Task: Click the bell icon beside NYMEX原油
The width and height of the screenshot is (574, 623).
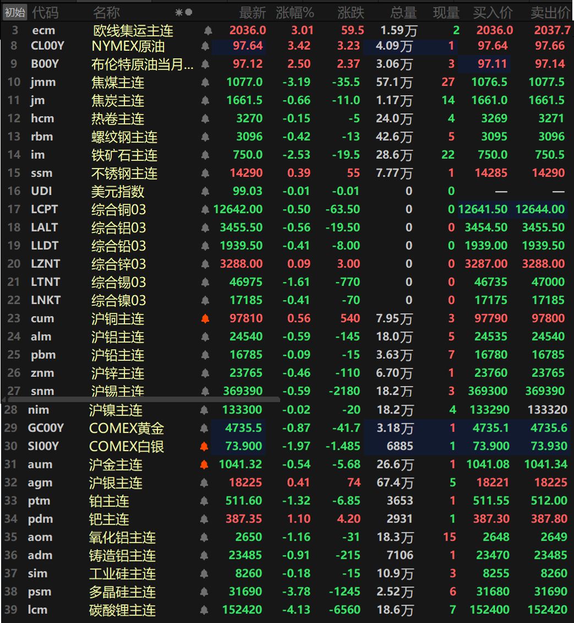Action: point(205,47)
